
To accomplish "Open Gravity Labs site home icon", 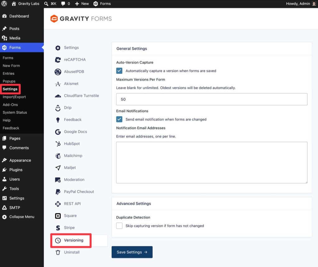I will pos(14,4).
